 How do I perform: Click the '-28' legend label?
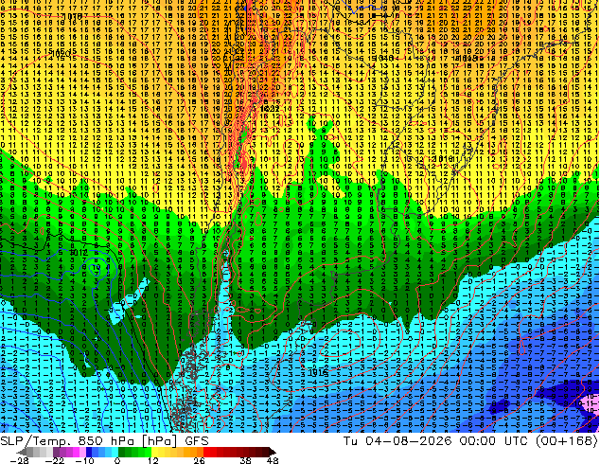pyautogui.click(x=19, y=460)
